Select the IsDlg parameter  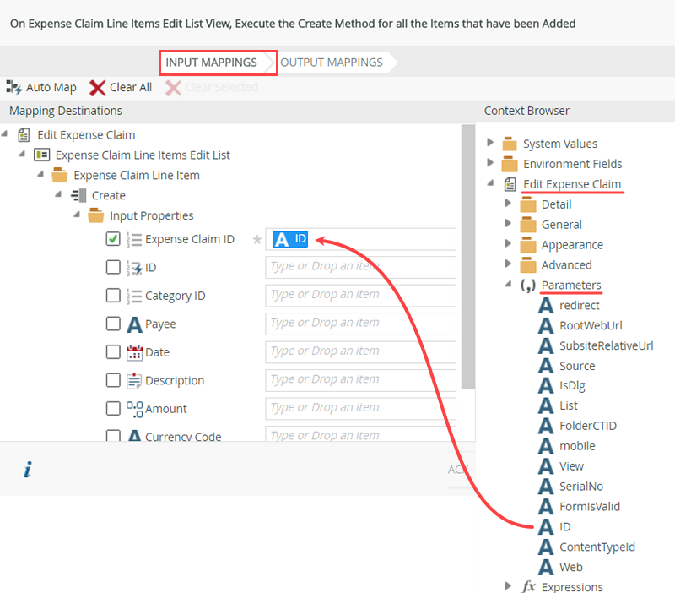[572, 385]
